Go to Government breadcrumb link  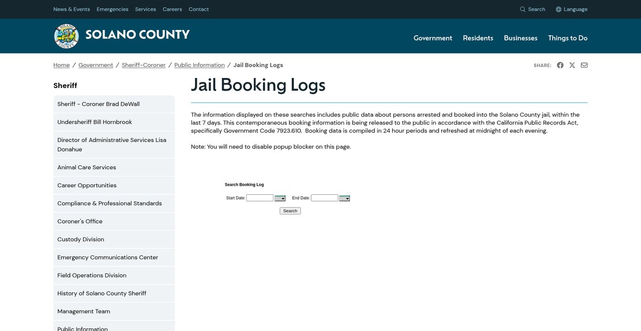[x=96, y=65]
